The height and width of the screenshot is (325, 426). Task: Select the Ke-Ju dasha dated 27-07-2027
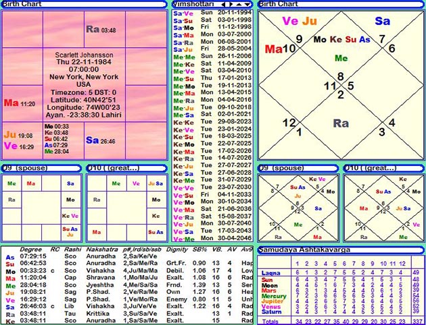[212, 165]
